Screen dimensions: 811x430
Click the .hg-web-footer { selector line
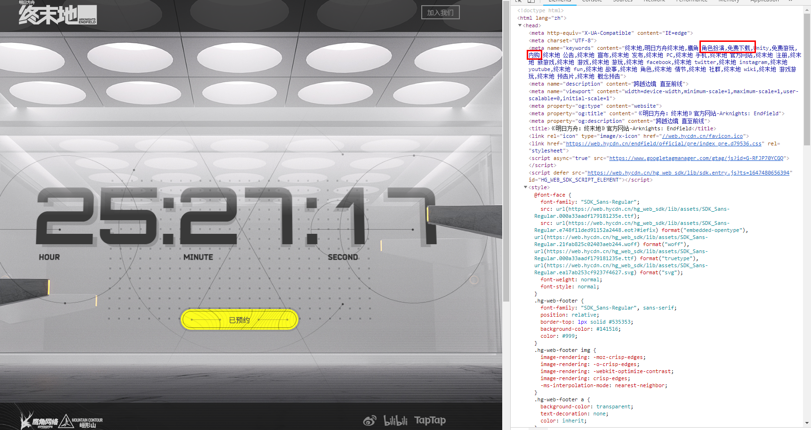click(559, 301)
